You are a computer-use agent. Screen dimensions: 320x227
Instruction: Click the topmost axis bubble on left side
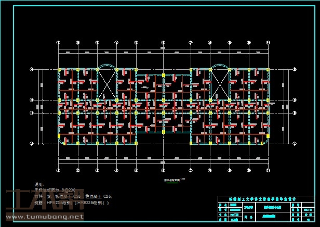pyautogui.click(x=32, y=69)
